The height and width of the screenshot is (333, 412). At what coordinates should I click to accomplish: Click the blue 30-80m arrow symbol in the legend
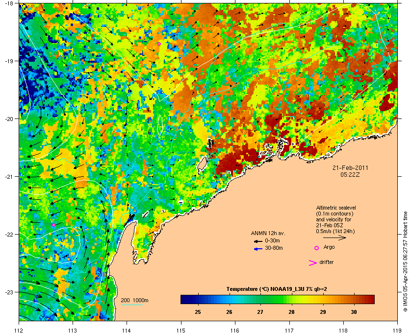point(258,249)
